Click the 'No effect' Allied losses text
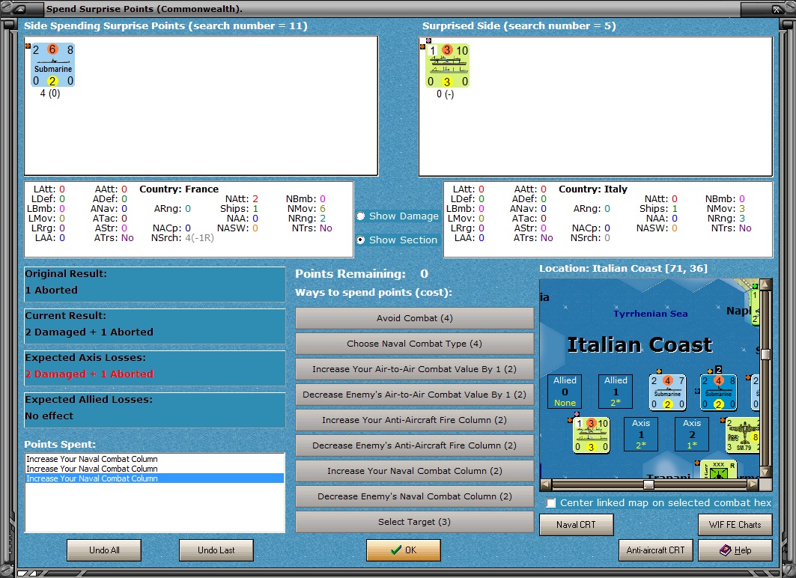The image size is (796, 578). [49, 416]
